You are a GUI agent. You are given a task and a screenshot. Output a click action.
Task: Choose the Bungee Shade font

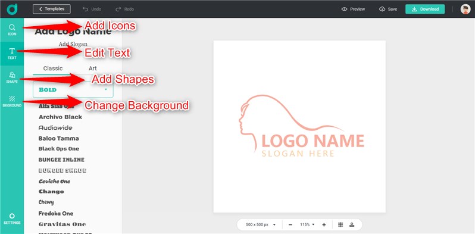click(x=62, y=170)
